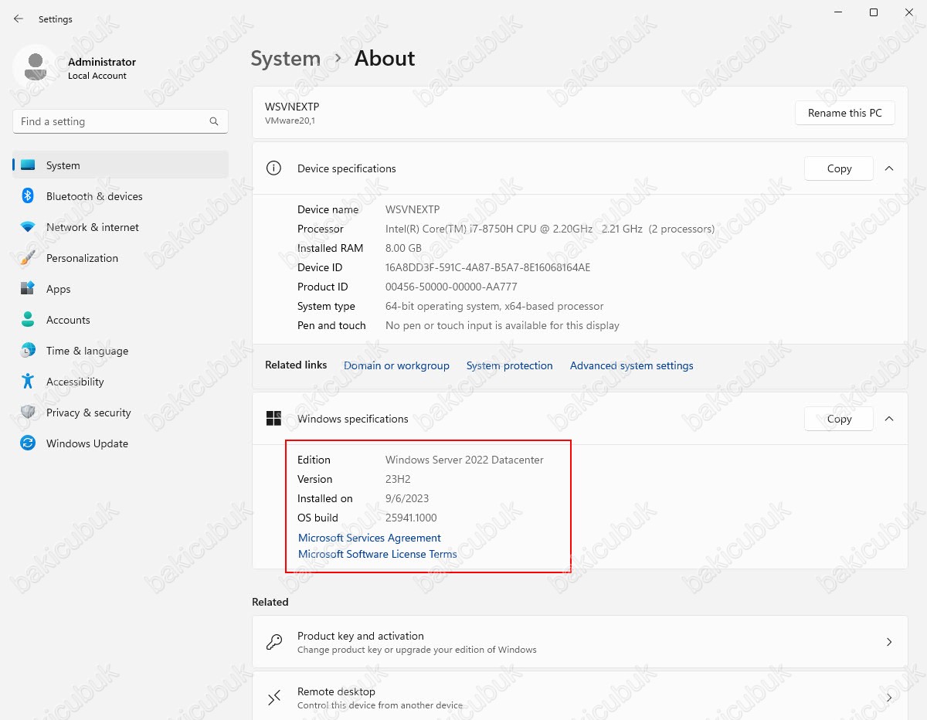Viewport: 927px width, 720px height.
Task: Click the Time & language globe icon
Action: (28, 351)
